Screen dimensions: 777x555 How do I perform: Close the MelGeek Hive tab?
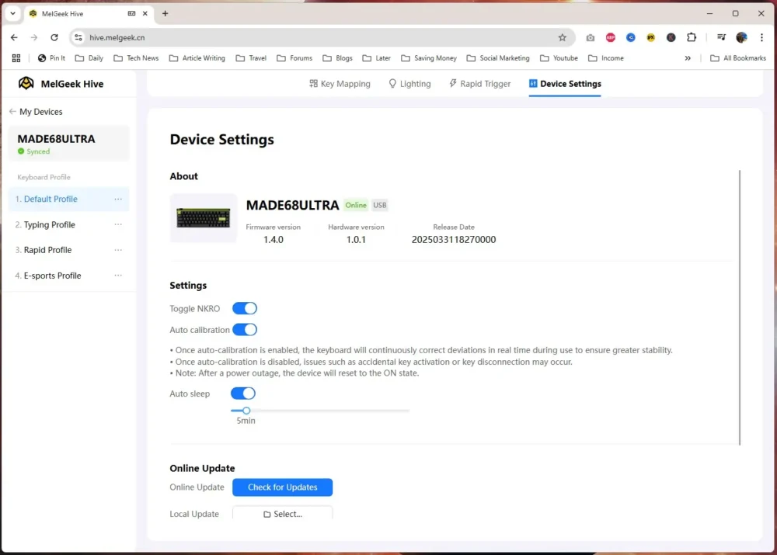coord(145,13)
